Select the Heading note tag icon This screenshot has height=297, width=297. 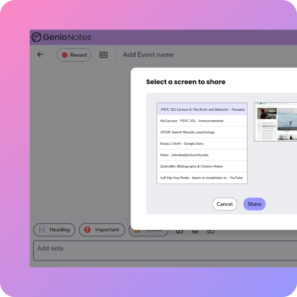pyautogui.click(x=42, y=230)
